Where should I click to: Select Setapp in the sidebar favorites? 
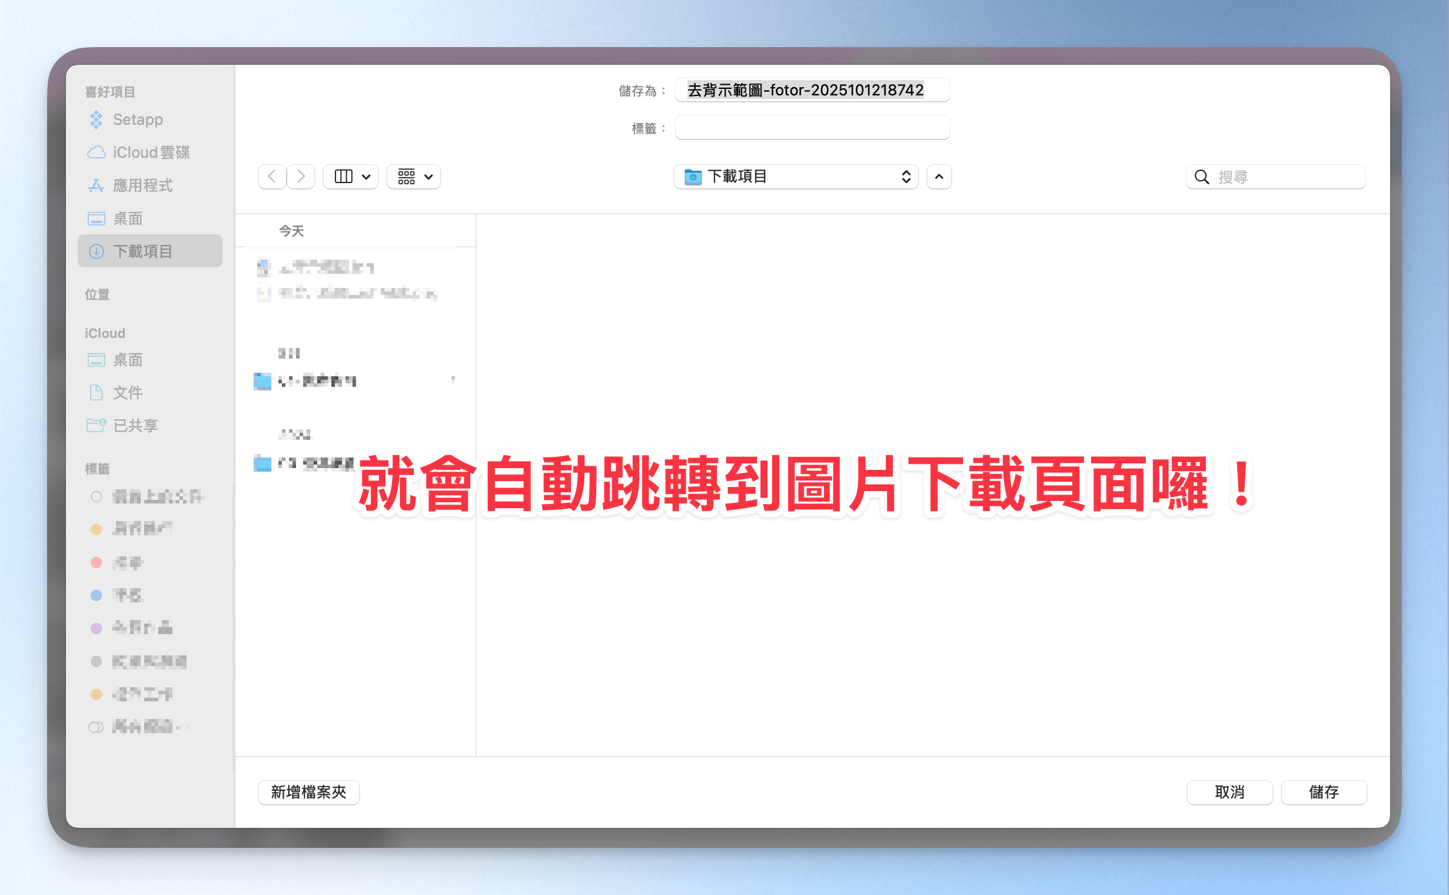tap(137, 120)
